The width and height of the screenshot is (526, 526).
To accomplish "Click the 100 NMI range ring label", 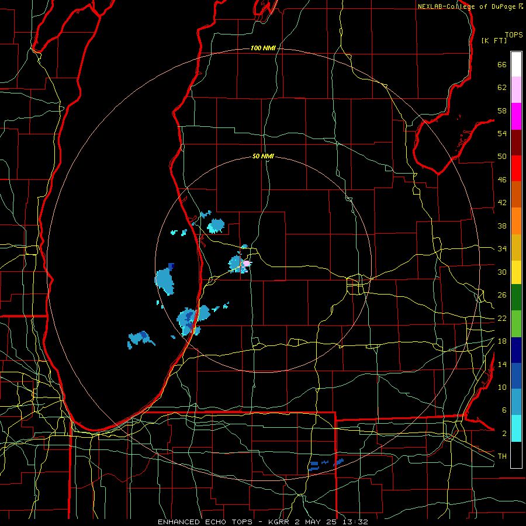I will 263,49.
